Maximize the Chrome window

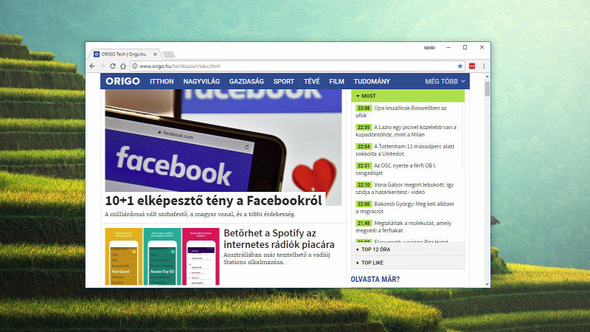(465, 47)
